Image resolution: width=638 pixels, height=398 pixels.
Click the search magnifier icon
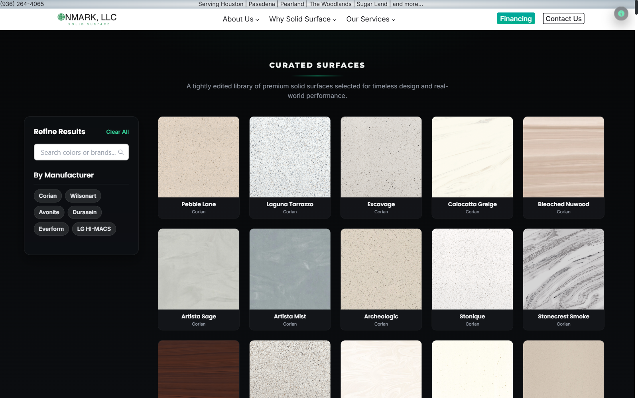coord(121,152)
